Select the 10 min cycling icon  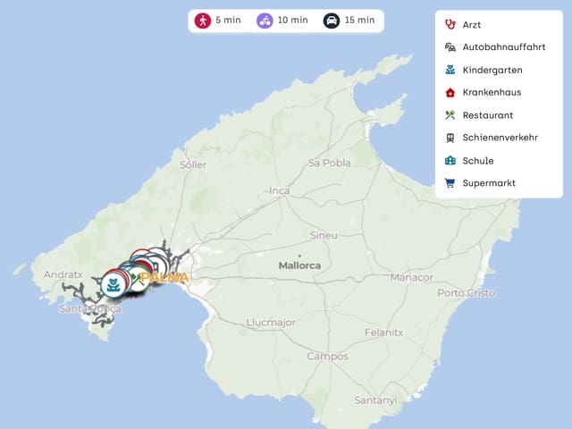click(x=265, y=21)
